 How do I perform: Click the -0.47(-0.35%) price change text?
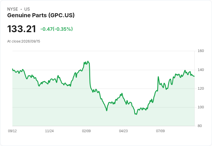56,29
